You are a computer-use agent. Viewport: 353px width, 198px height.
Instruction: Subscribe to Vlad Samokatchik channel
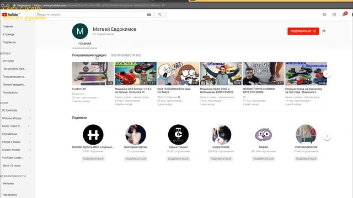point(306,159)
